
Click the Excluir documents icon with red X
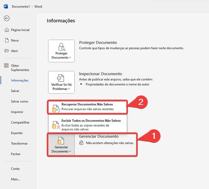[56, 125]
